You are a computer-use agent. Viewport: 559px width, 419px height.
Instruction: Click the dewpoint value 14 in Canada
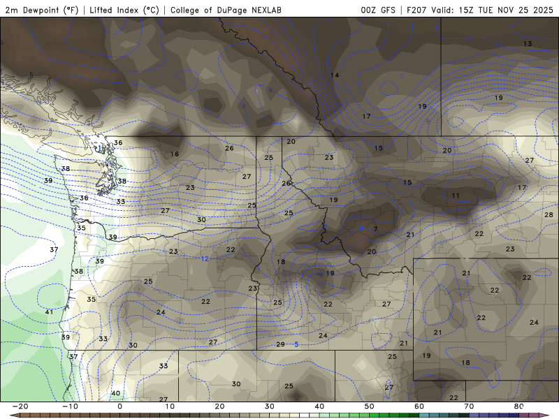[335, 75]
